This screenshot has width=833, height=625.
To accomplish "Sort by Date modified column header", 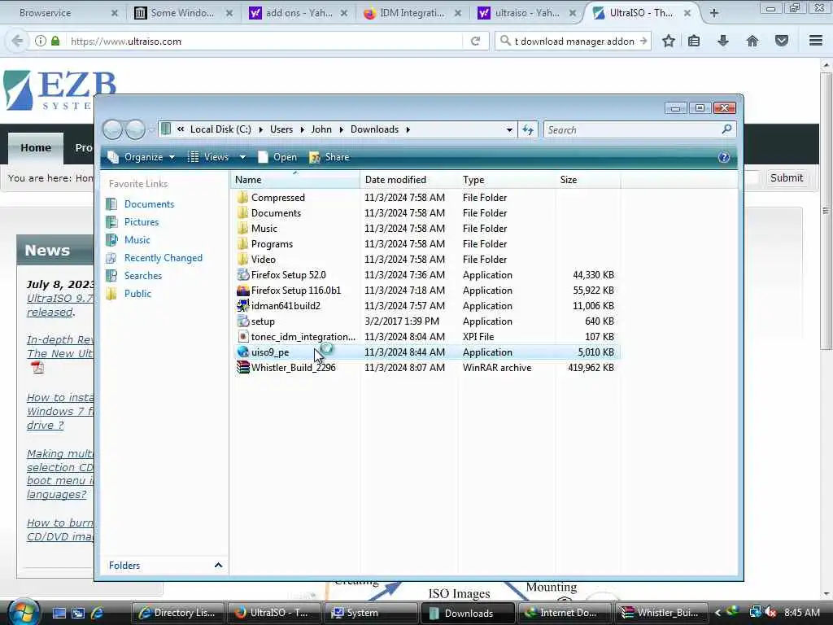I will click(408, 180).
